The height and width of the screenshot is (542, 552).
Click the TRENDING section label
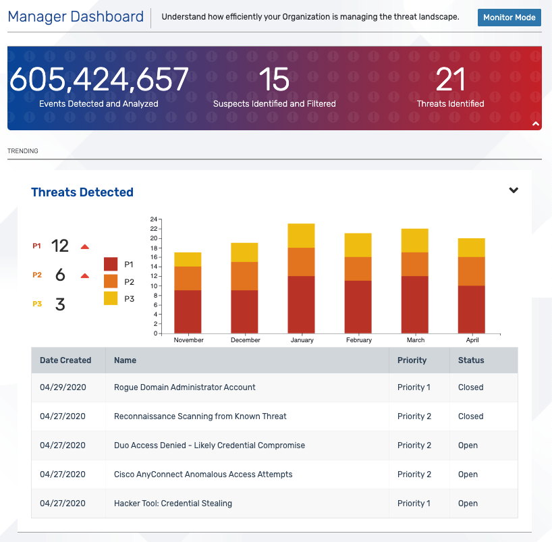[x=23, y=151]
